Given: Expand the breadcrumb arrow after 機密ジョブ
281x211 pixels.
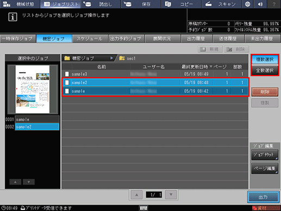Looking at the screenshot, I should pyautogui.click(x=111, y=58).
